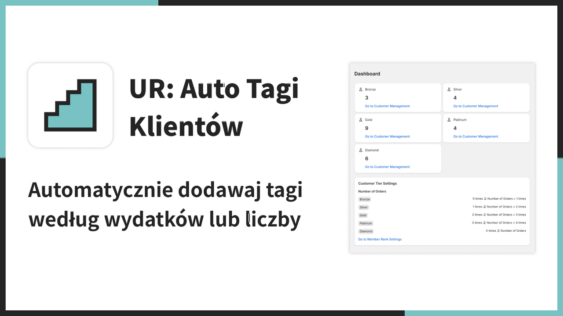Click the Platinum label in the dashboard card
563x316 pixels.
(x=460, y=120)
